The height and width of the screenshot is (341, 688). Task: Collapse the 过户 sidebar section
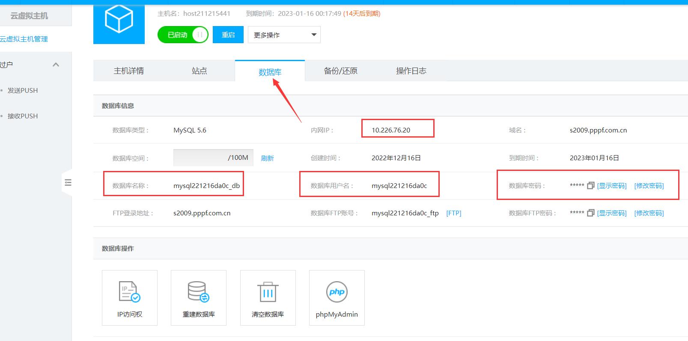pos(56,65)
